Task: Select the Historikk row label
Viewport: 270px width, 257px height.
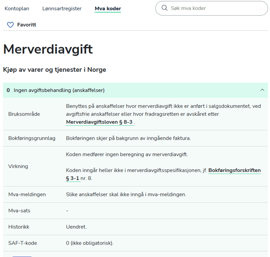Action: (x=19, y=227)
